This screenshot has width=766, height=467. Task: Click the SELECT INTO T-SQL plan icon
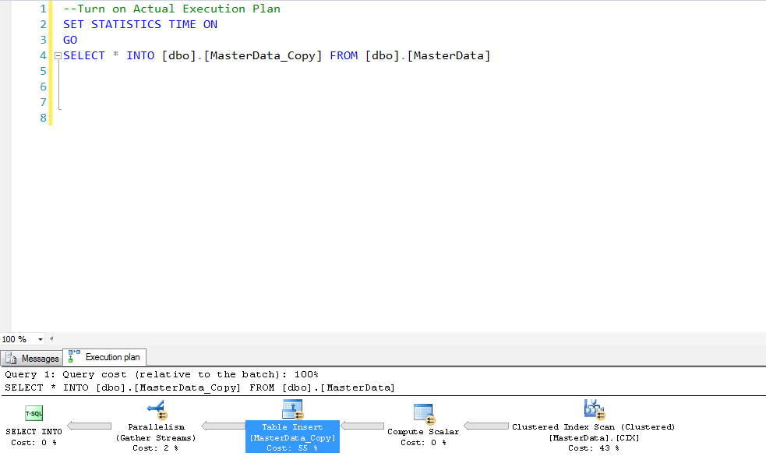pyautogui.click(x=34, y=413)
